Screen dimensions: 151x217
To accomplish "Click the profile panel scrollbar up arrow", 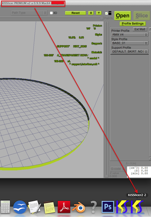I will coord(150,29).
